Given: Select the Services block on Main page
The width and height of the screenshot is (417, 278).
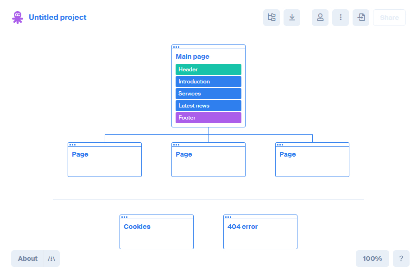Looking at the screenshot, I should coord(208,94).
